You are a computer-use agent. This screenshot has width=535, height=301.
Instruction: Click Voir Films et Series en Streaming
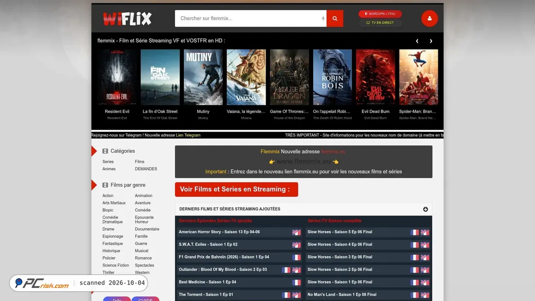236,190
